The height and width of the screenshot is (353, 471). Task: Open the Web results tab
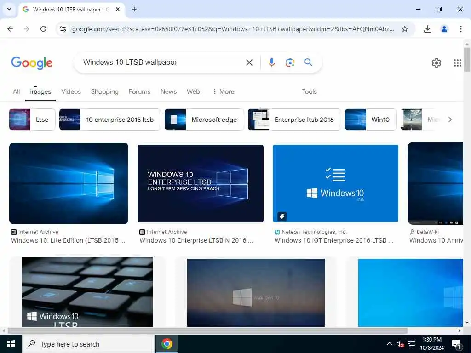193,91
